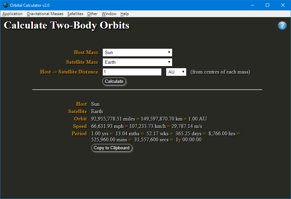Click the Orbit result label

coord(80,119)
